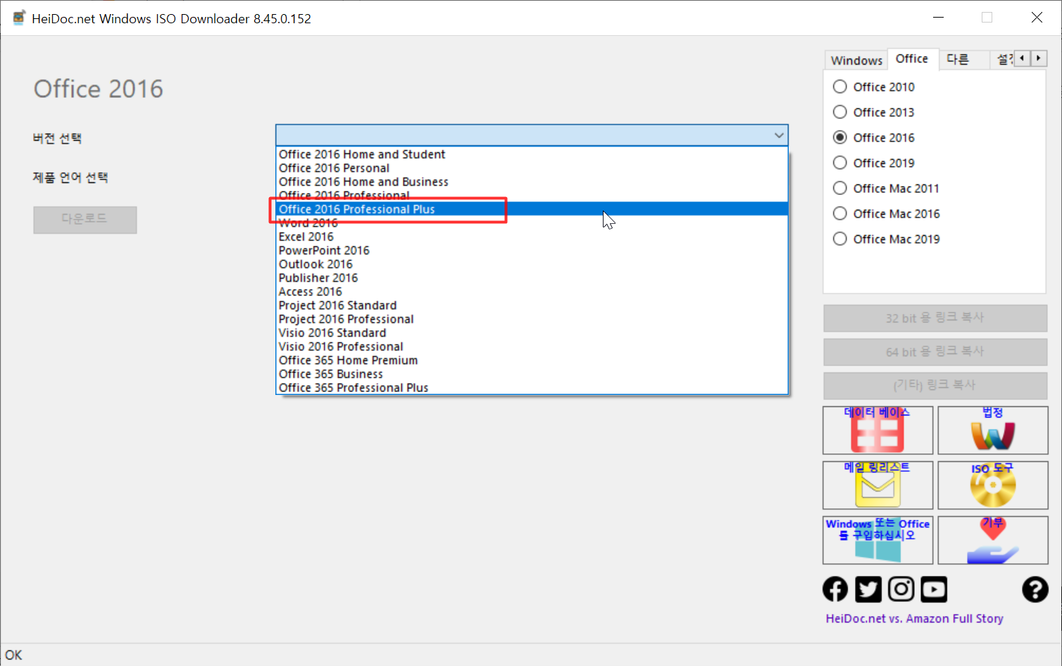Choose Visio 2016 Professional entry
The height and width of the screenshot is (666, 1062).
(532, 346)
